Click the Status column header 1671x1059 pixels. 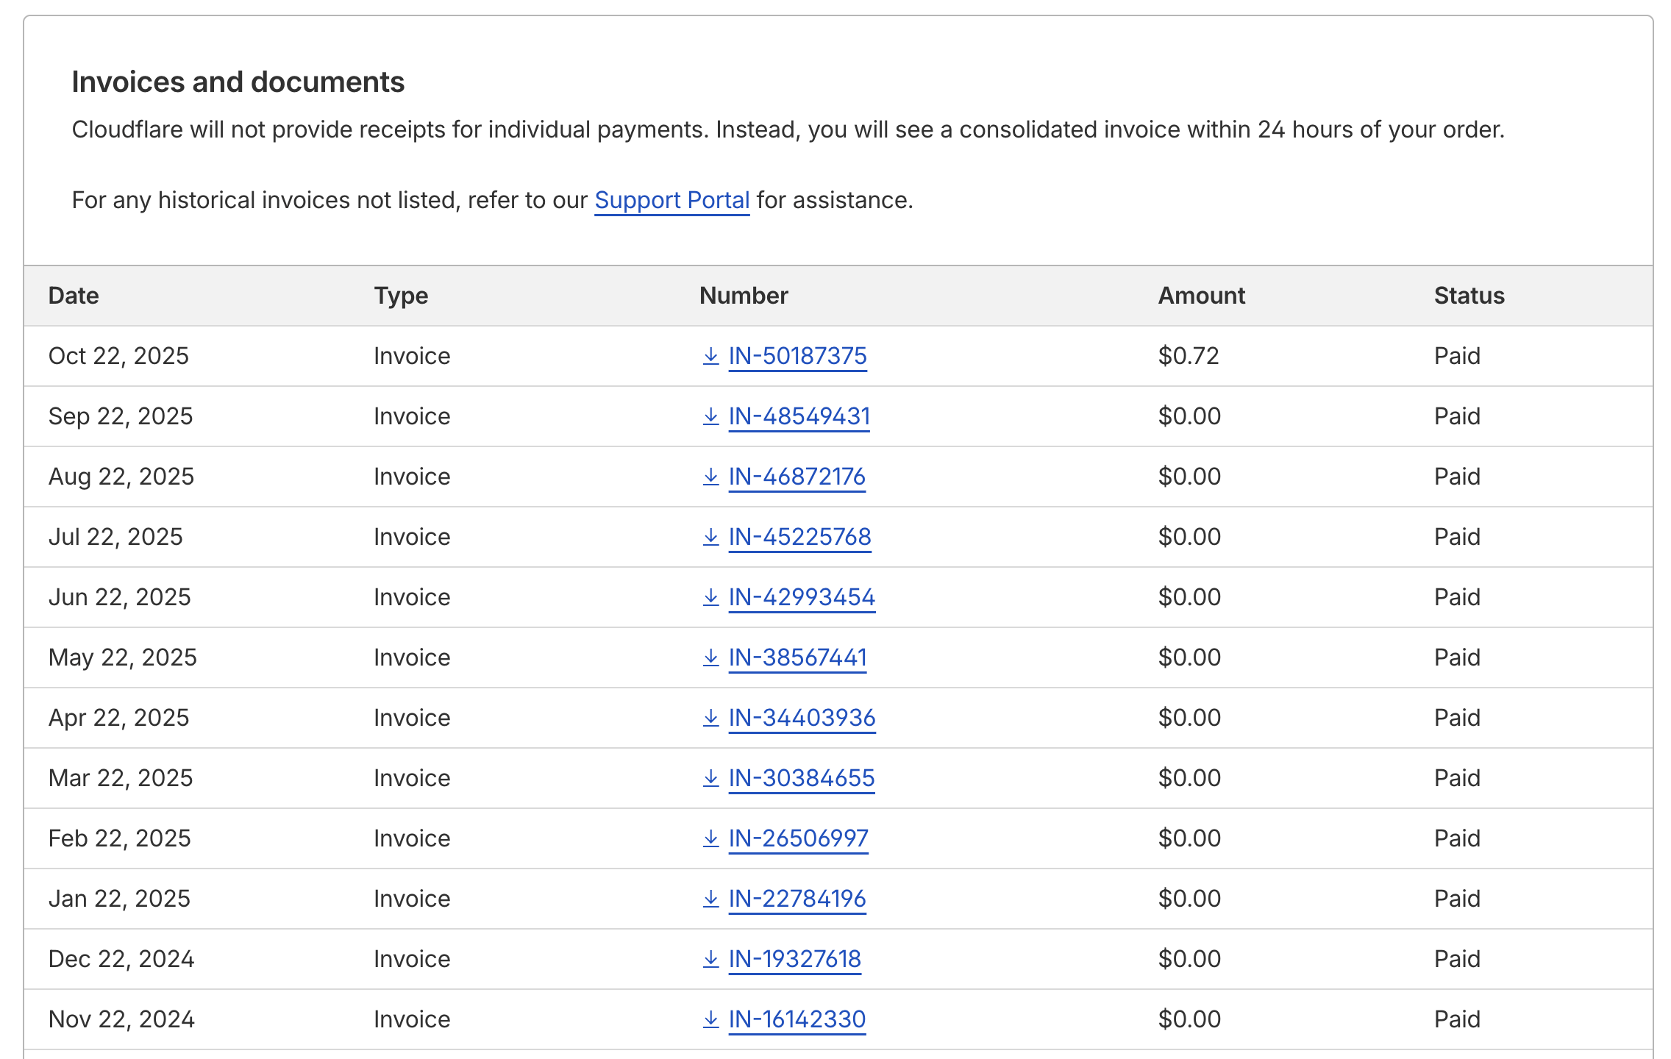click(1469, 296)
